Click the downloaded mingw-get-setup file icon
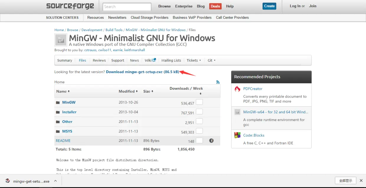The width and height of the screenshot is (366, 188). pos(8,181)
